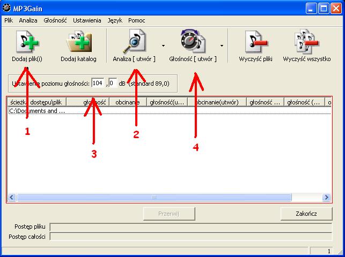The height and width of the screenshot is (257, 345).
Task: Open the Analiza menu
Action: tap(28, 20)
